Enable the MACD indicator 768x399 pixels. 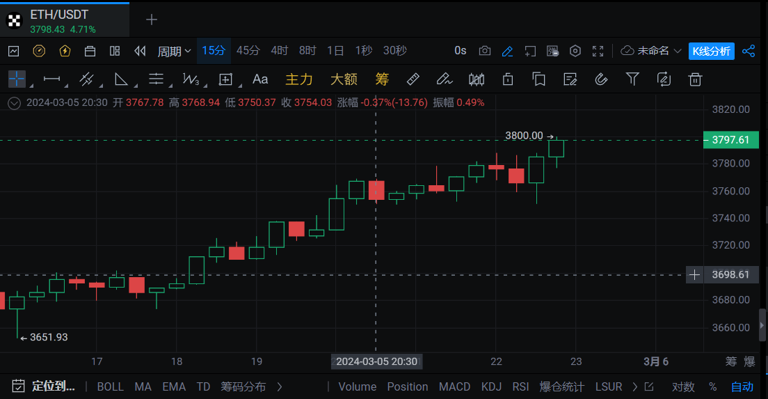coord(454,386)
